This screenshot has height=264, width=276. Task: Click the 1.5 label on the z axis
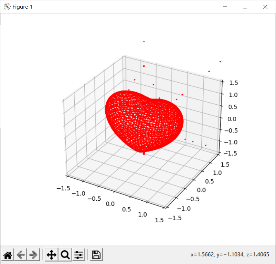click(x=233, y=83)
